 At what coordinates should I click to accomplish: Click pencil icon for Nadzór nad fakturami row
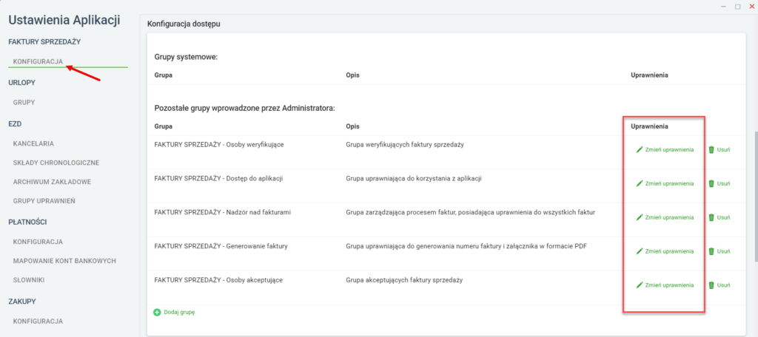[640, 217]
